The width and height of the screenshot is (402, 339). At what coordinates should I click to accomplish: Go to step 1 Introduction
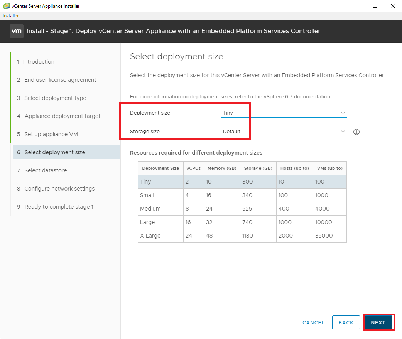[x=39, y=62]
